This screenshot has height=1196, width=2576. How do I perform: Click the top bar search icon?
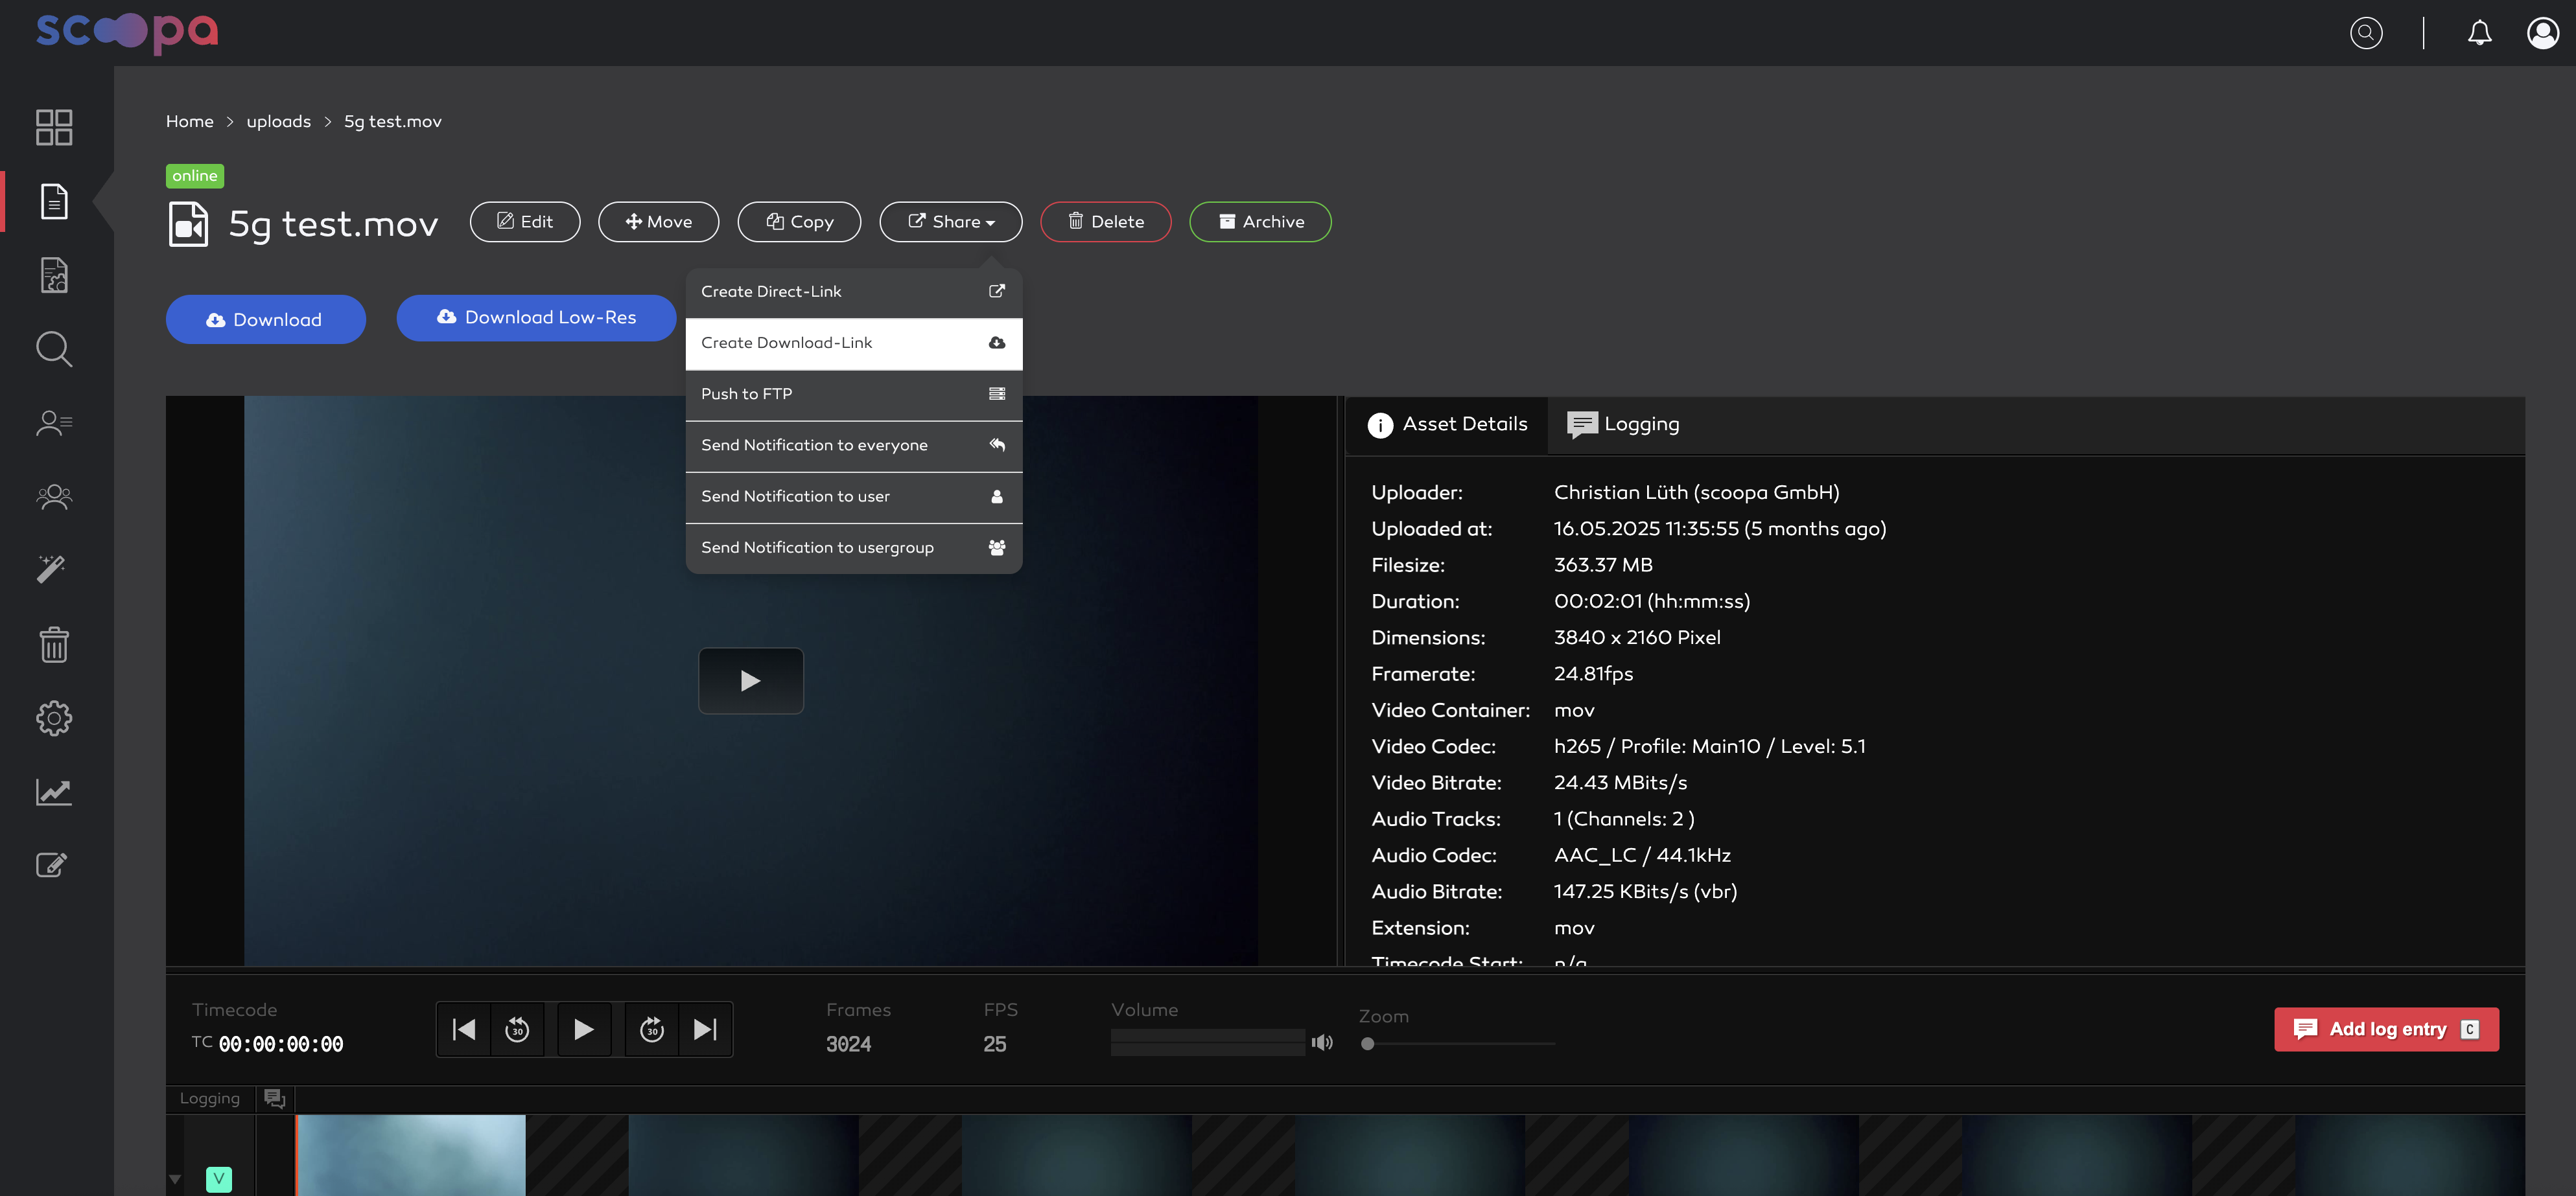coord(2366,33)
